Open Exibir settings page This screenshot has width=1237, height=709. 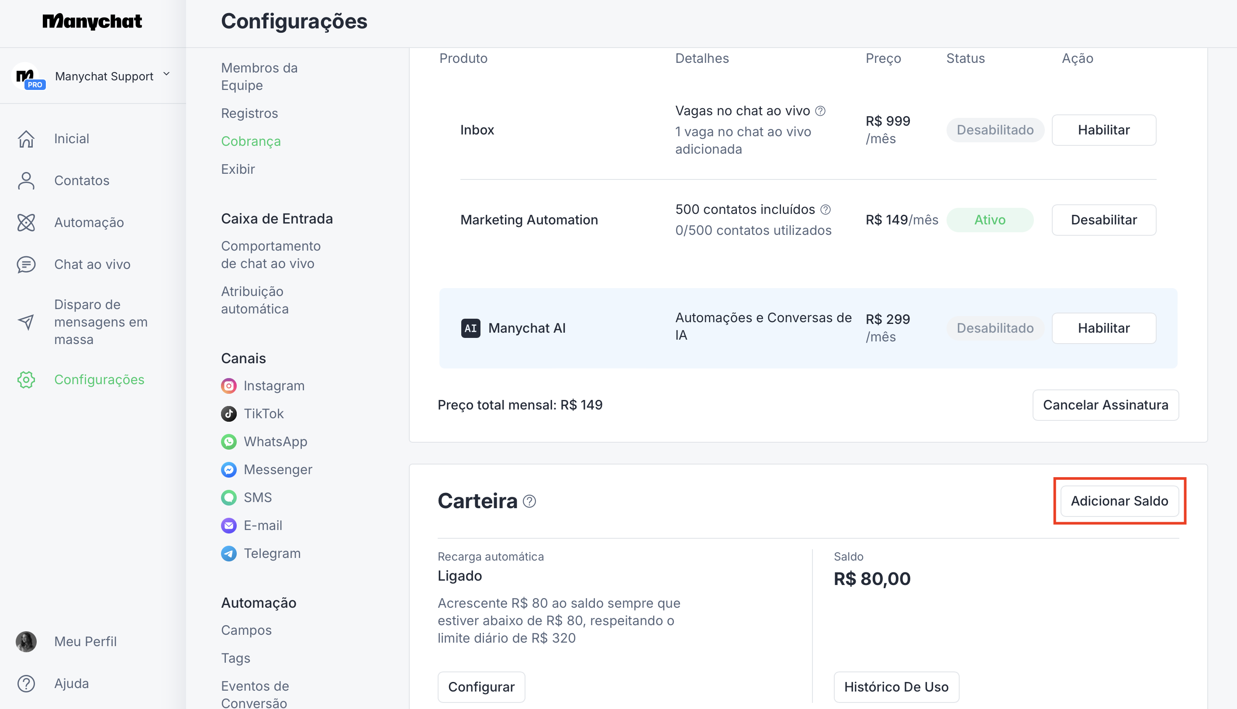pos(238,169)
